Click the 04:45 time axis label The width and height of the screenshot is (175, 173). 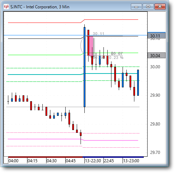(x=71, y=161)
